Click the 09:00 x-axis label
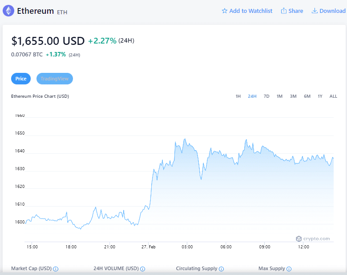 [265, 247]
